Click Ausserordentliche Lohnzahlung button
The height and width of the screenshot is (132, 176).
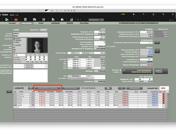coord(48,88)
